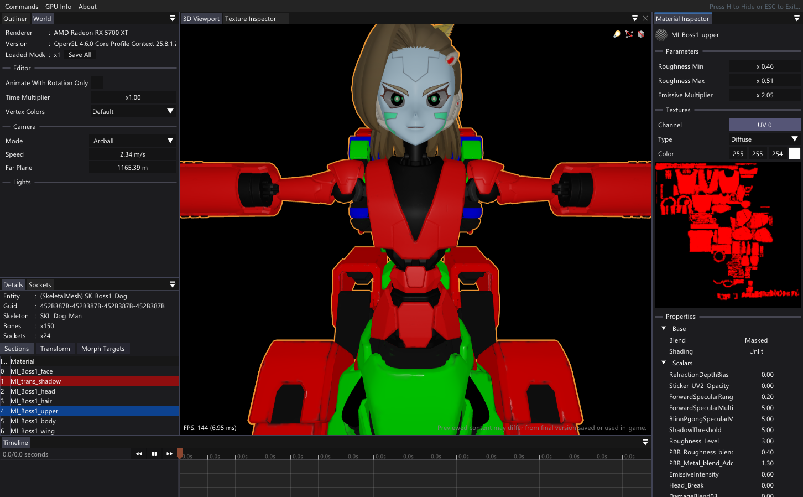Click the crossed-out cube mesh icon
803x497 pixels.
(x=641, y=34)
